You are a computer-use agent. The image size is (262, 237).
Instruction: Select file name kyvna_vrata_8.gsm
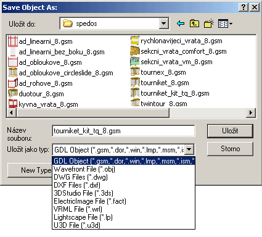pyautogui.click(x=48, y=104)
